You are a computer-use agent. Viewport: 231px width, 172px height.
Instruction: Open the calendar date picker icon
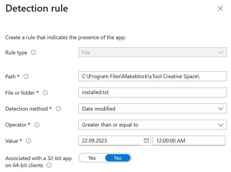point(146,140)
